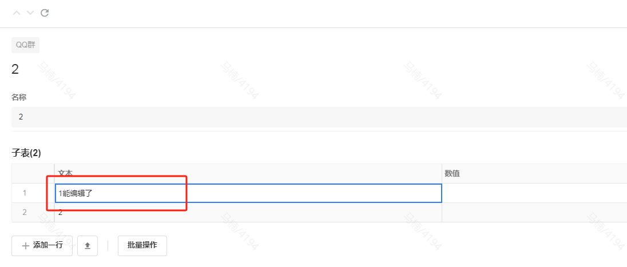Click the QQ群 tag
Image resolution: width=627 pixels, height=267 pixels.
point(25,45)
